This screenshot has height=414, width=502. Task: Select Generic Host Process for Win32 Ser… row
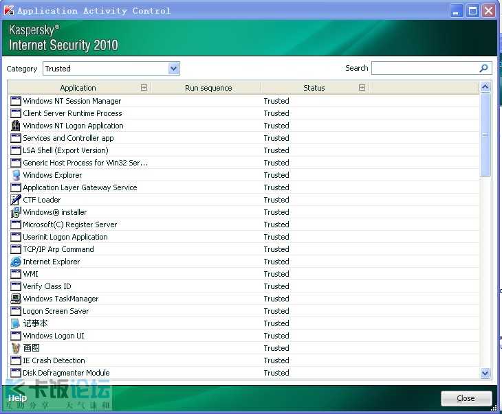(x=243, y=163)
